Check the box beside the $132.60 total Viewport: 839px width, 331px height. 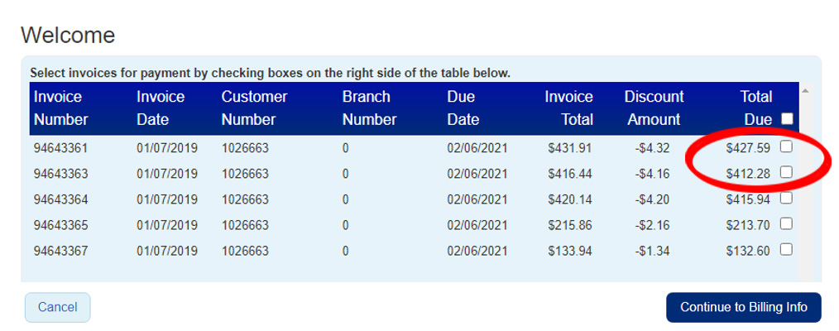click(x=786, y=249)
